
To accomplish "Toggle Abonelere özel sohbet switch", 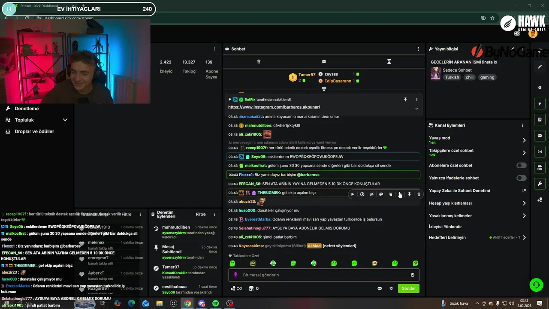I will tap(521, 165).
